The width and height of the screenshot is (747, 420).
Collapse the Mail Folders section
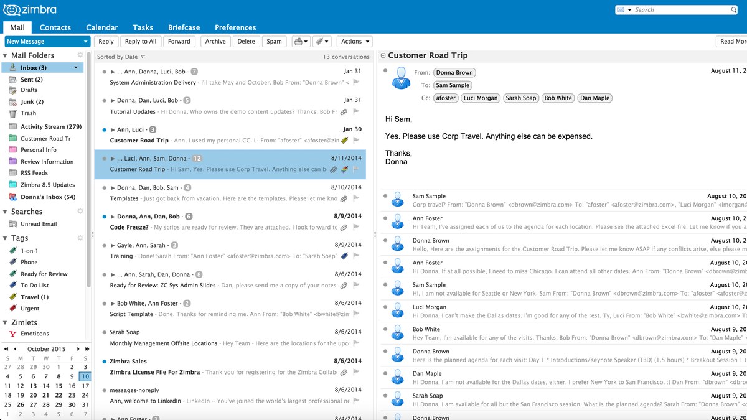(x=6, y=55)
